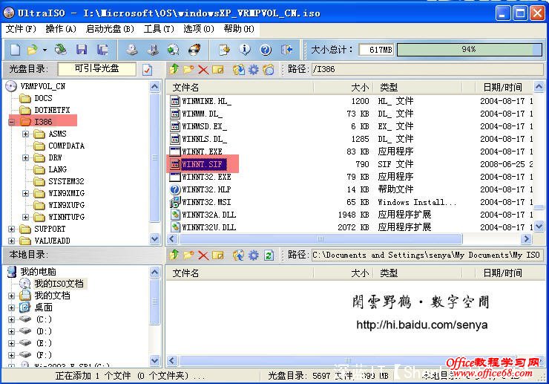
Task: Expand the SUPPORT folder node
Action: (12, 229)
